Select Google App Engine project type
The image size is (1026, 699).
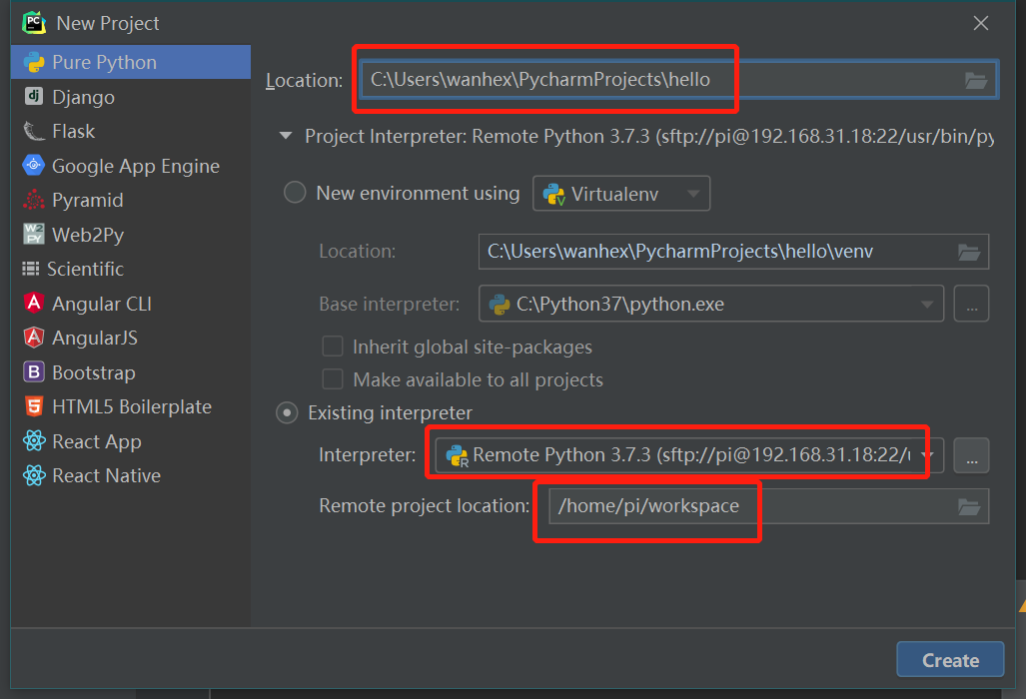pyautogui.click(x=131, y=166)
